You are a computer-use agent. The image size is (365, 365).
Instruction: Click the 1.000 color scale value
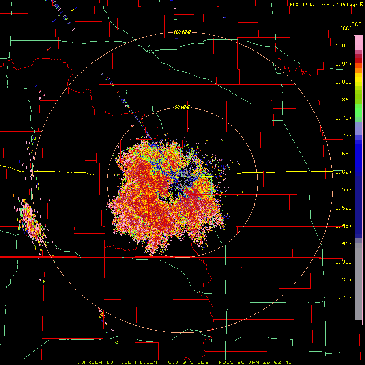pyautogui.click(x=344, y=45)
